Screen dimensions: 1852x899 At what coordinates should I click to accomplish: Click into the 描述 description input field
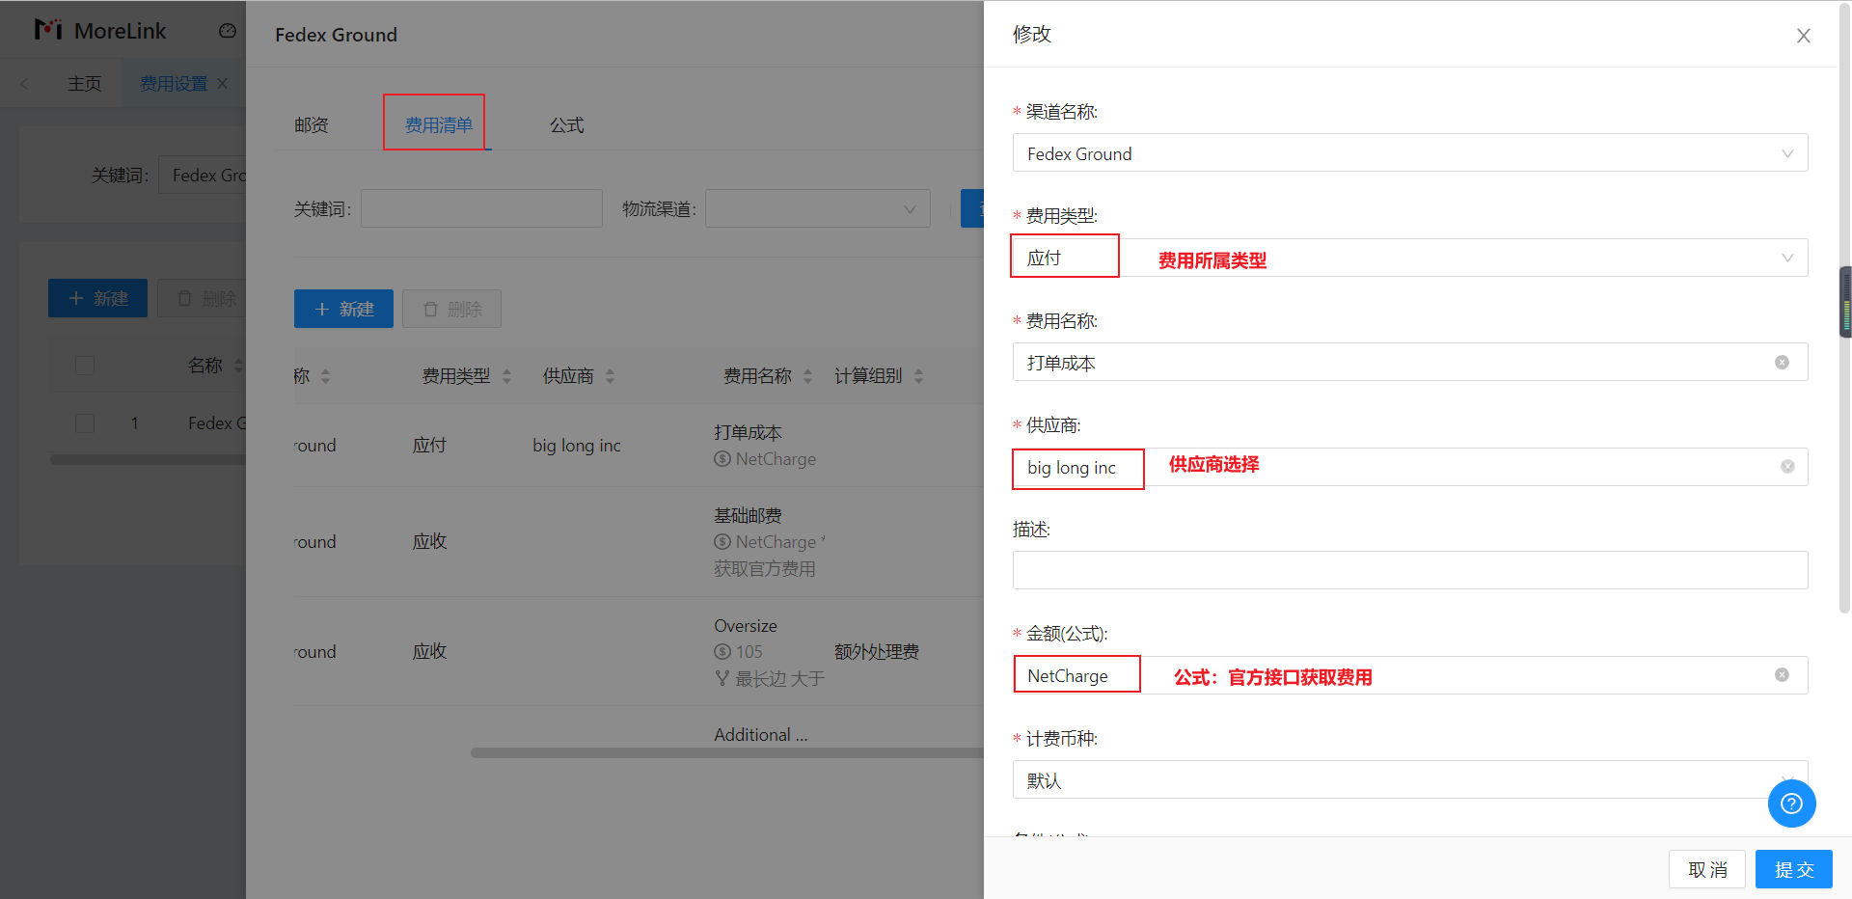1408,570
